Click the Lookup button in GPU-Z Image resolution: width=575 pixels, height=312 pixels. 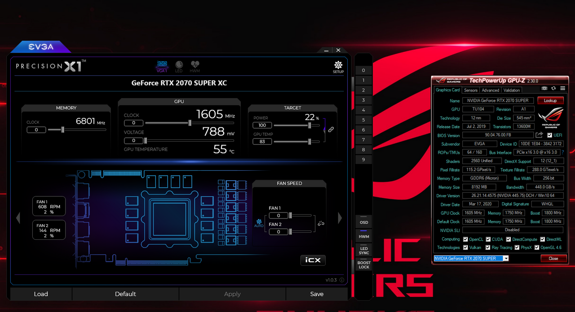coord(550,100)
